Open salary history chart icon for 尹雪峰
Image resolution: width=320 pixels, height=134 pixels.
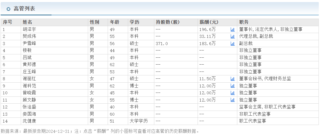tap(232, 44)
